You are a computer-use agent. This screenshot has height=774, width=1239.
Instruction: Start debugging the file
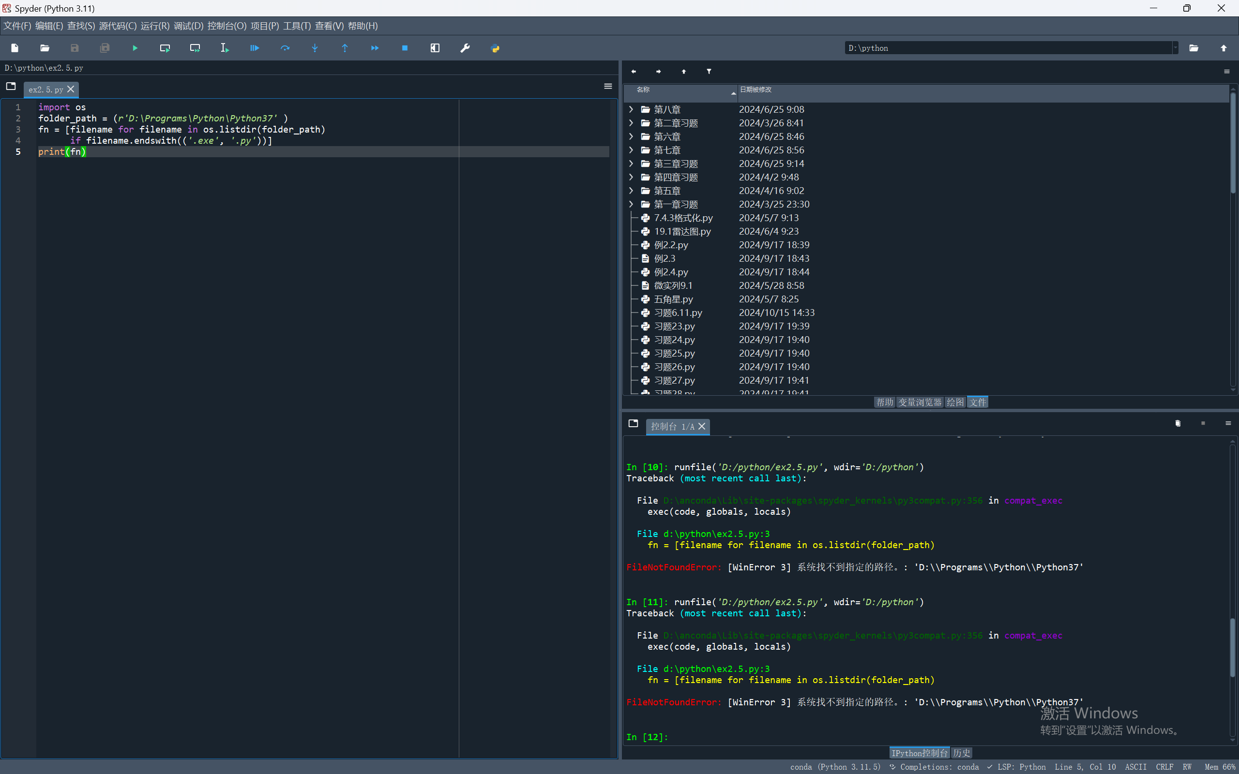pyautogui.click(x=255, y=48)
